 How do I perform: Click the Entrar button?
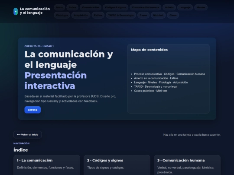click(32, 110)
